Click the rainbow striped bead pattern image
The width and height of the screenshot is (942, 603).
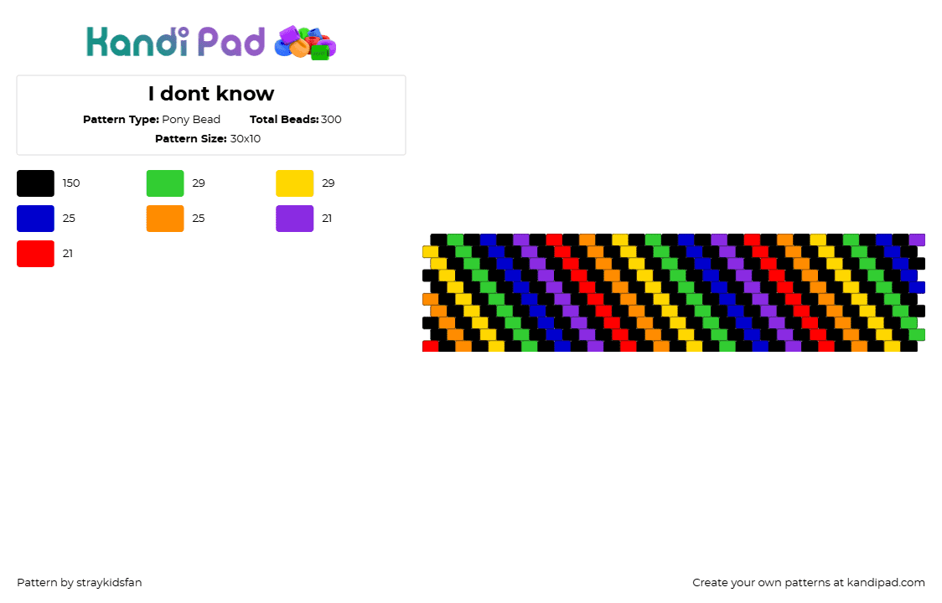click(x=674, y=292)
